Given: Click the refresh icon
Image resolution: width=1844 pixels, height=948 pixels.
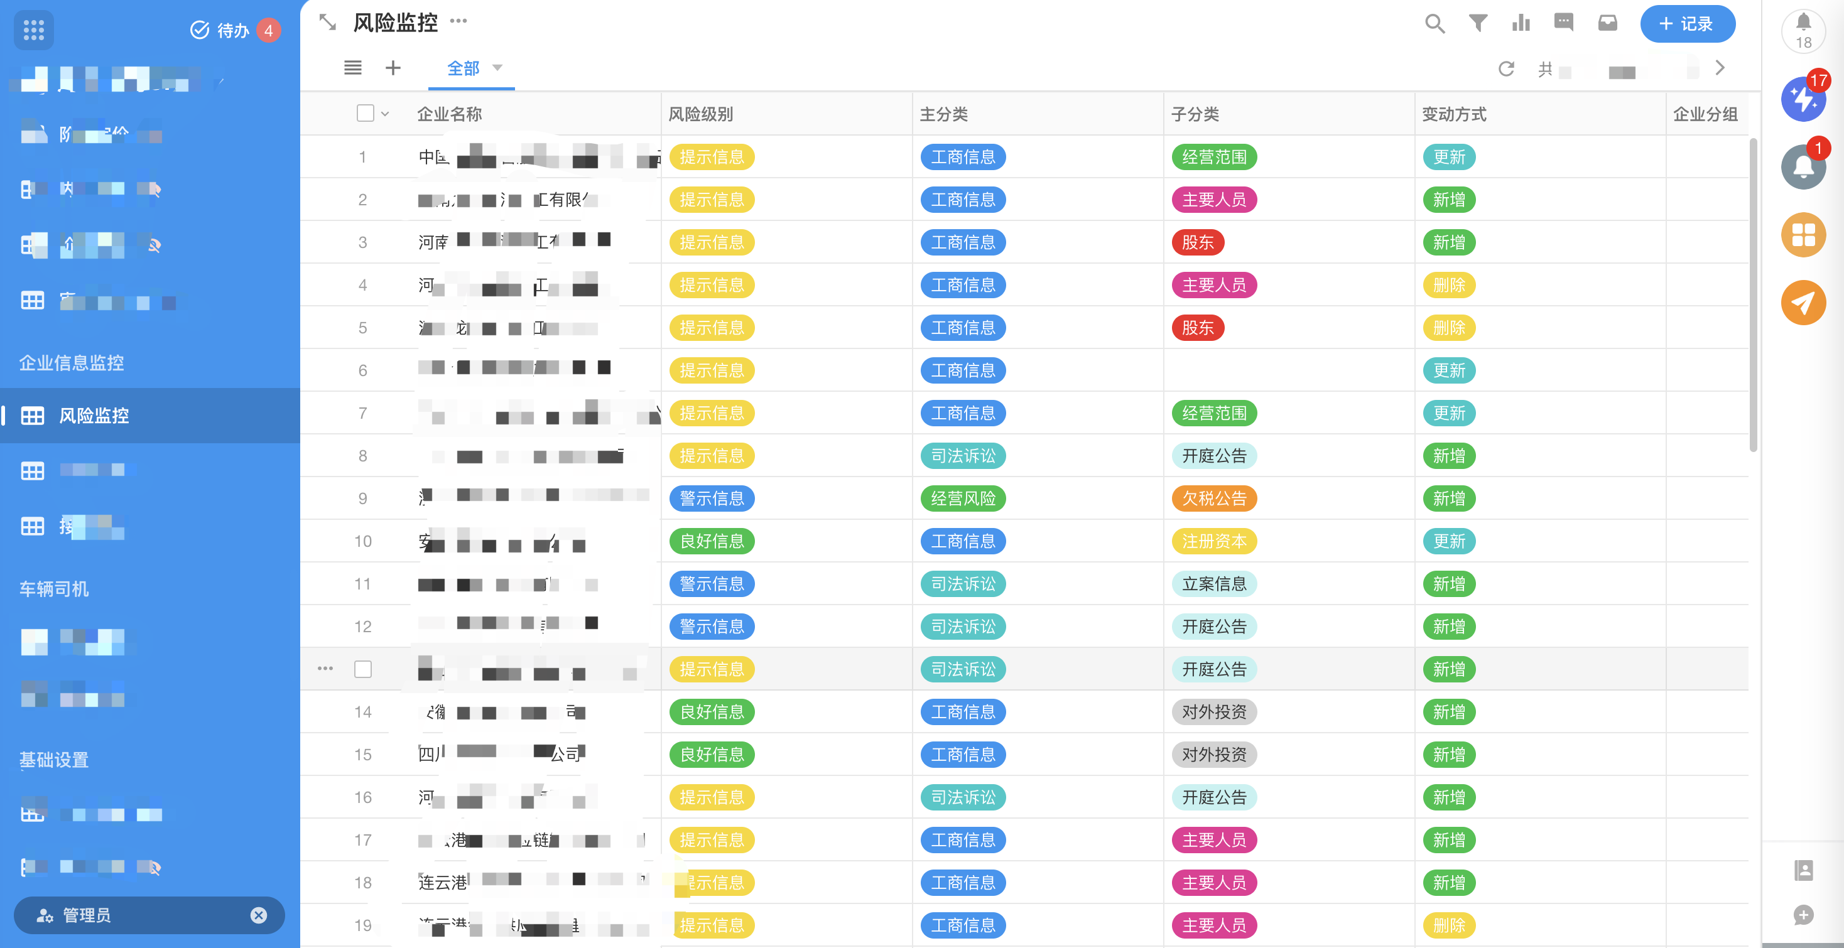Looking at the screenshot, I should tap(1506, 68).
